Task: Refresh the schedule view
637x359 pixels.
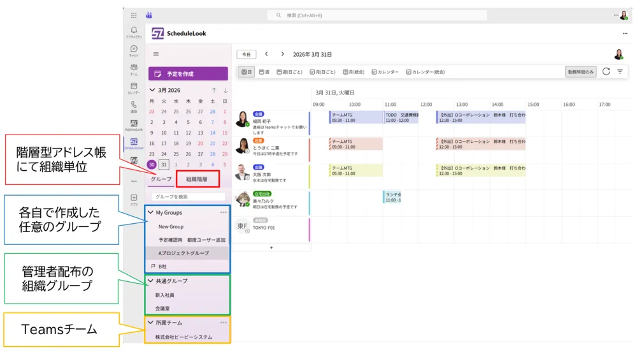Action: click(x=606, y=71)
